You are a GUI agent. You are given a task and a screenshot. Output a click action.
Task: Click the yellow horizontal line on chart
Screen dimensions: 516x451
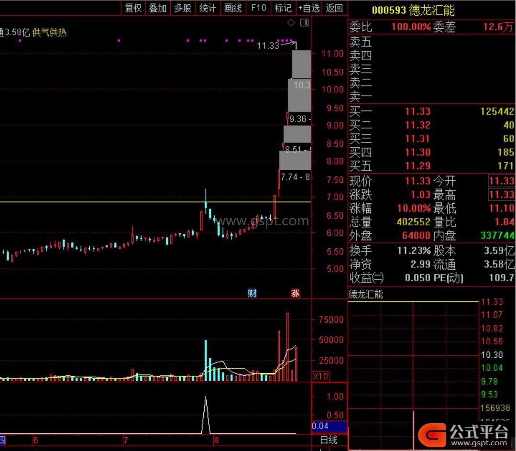pyautogui.click(x=154, y=202)
